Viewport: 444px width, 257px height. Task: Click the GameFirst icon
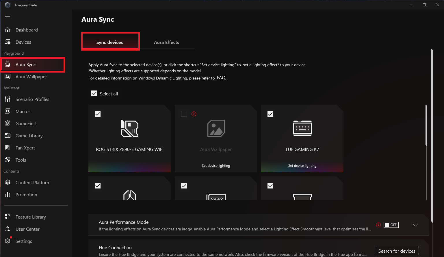8,123
